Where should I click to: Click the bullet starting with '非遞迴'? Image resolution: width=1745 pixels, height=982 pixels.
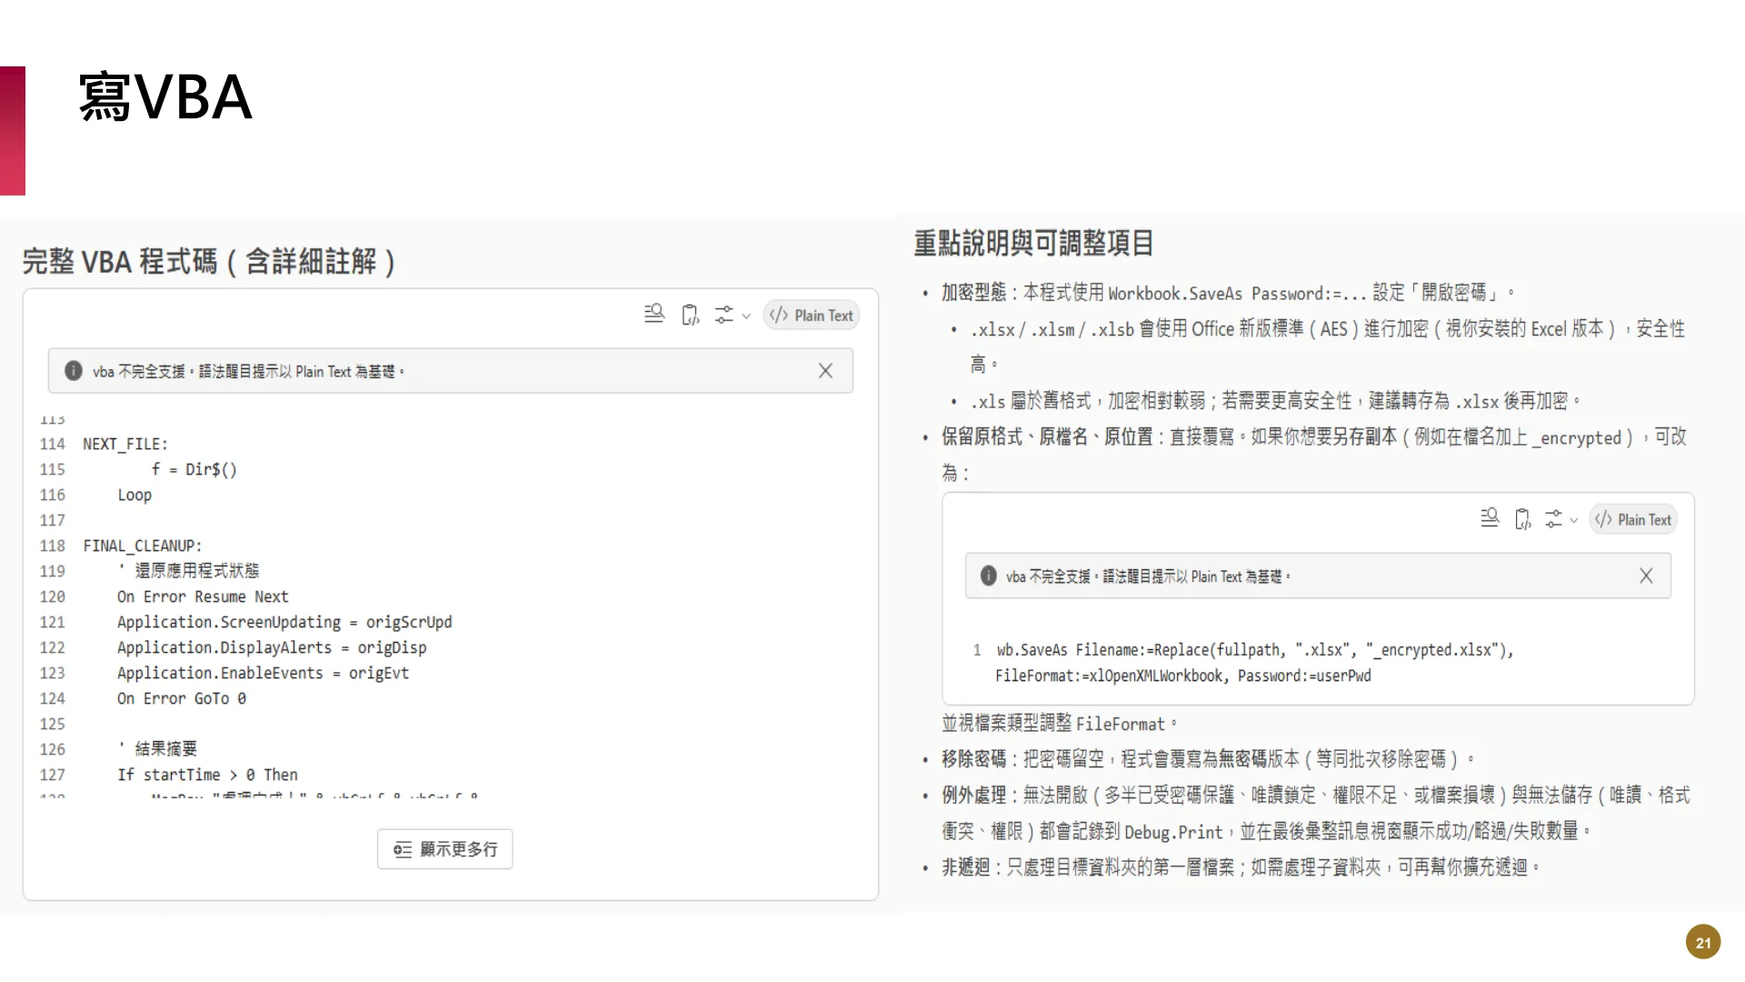(x=1241, y=867)
